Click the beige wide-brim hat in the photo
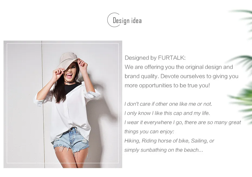The width and height of the screenshot is (252, 177). tap(68, 61)
